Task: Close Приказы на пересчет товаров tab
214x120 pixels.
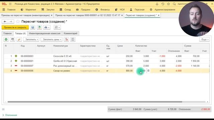Action: (x=51, y=15)
